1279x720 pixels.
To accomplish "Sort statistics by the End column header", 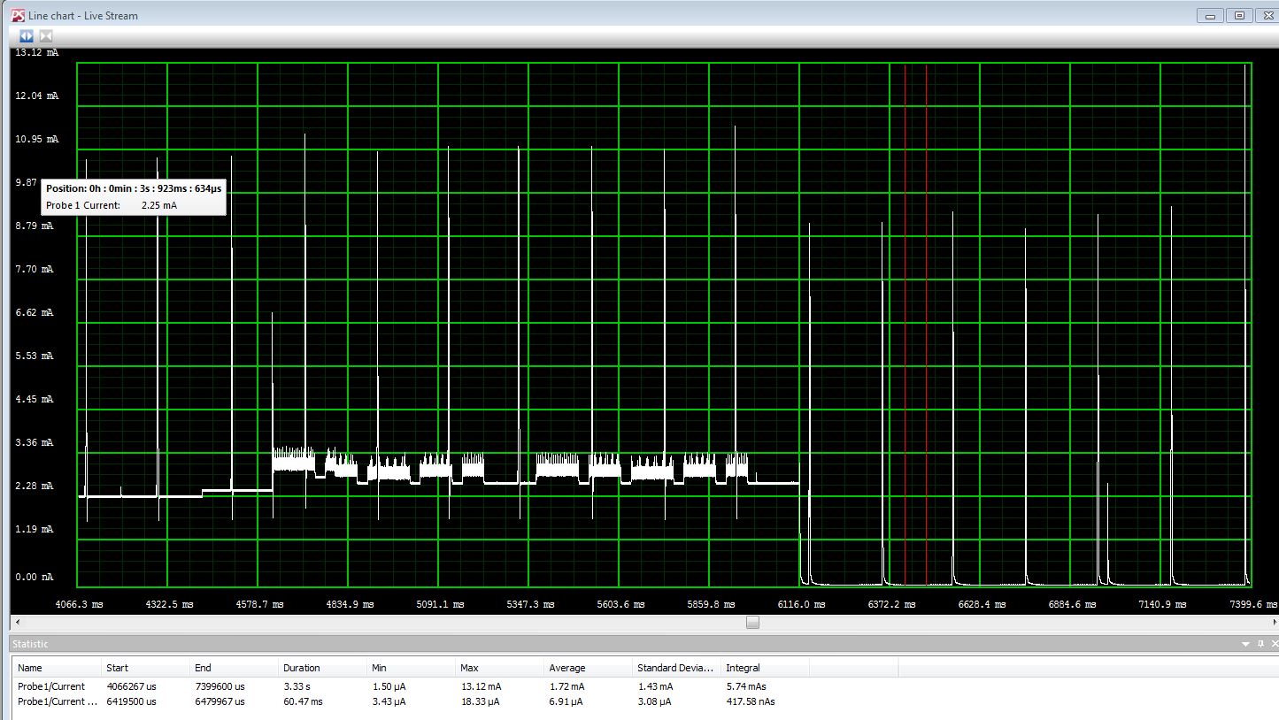I will tap(234, 668).
